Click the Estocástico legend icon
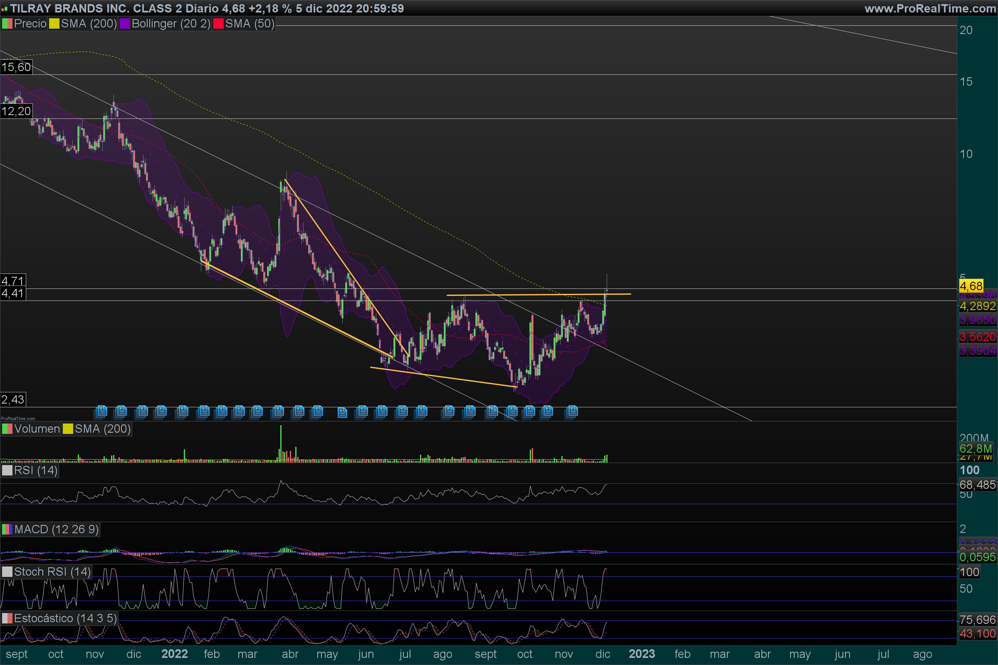 coord(7,618)
